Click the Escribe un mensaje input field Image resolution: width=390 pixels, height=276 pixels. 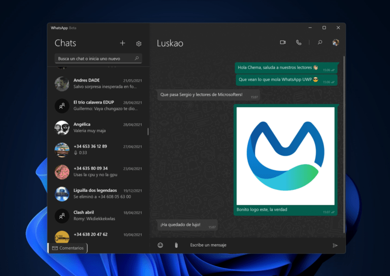tap(254, 245)
